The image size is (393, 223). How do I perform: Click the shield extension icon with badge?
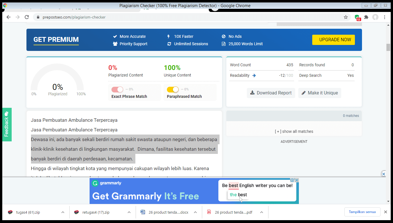coord(357,17)
